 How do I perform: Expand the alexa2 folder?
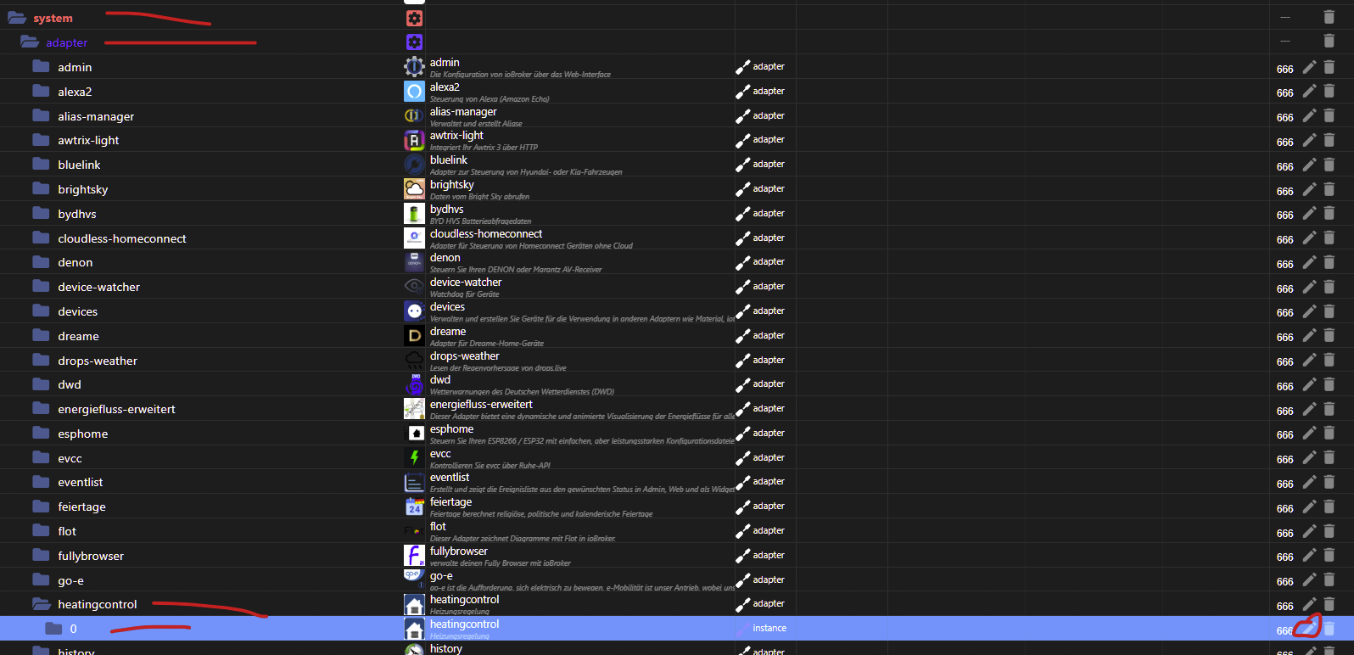[x=41, y=91]
